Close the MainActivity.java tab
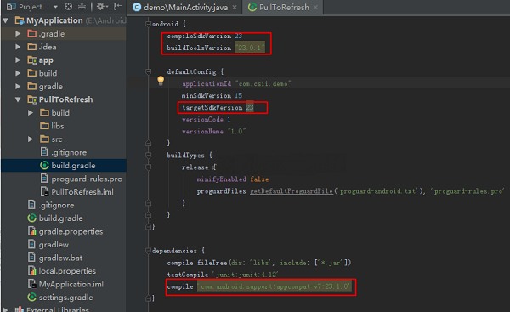This screenshot has height=312, width=510. coord(235,7)
